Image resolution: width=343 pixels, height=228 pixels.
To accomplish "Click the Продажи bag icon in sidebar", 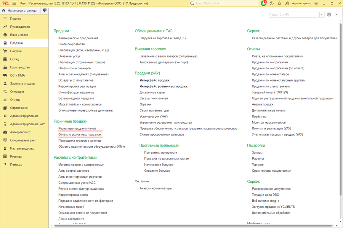I will (5, 43).
